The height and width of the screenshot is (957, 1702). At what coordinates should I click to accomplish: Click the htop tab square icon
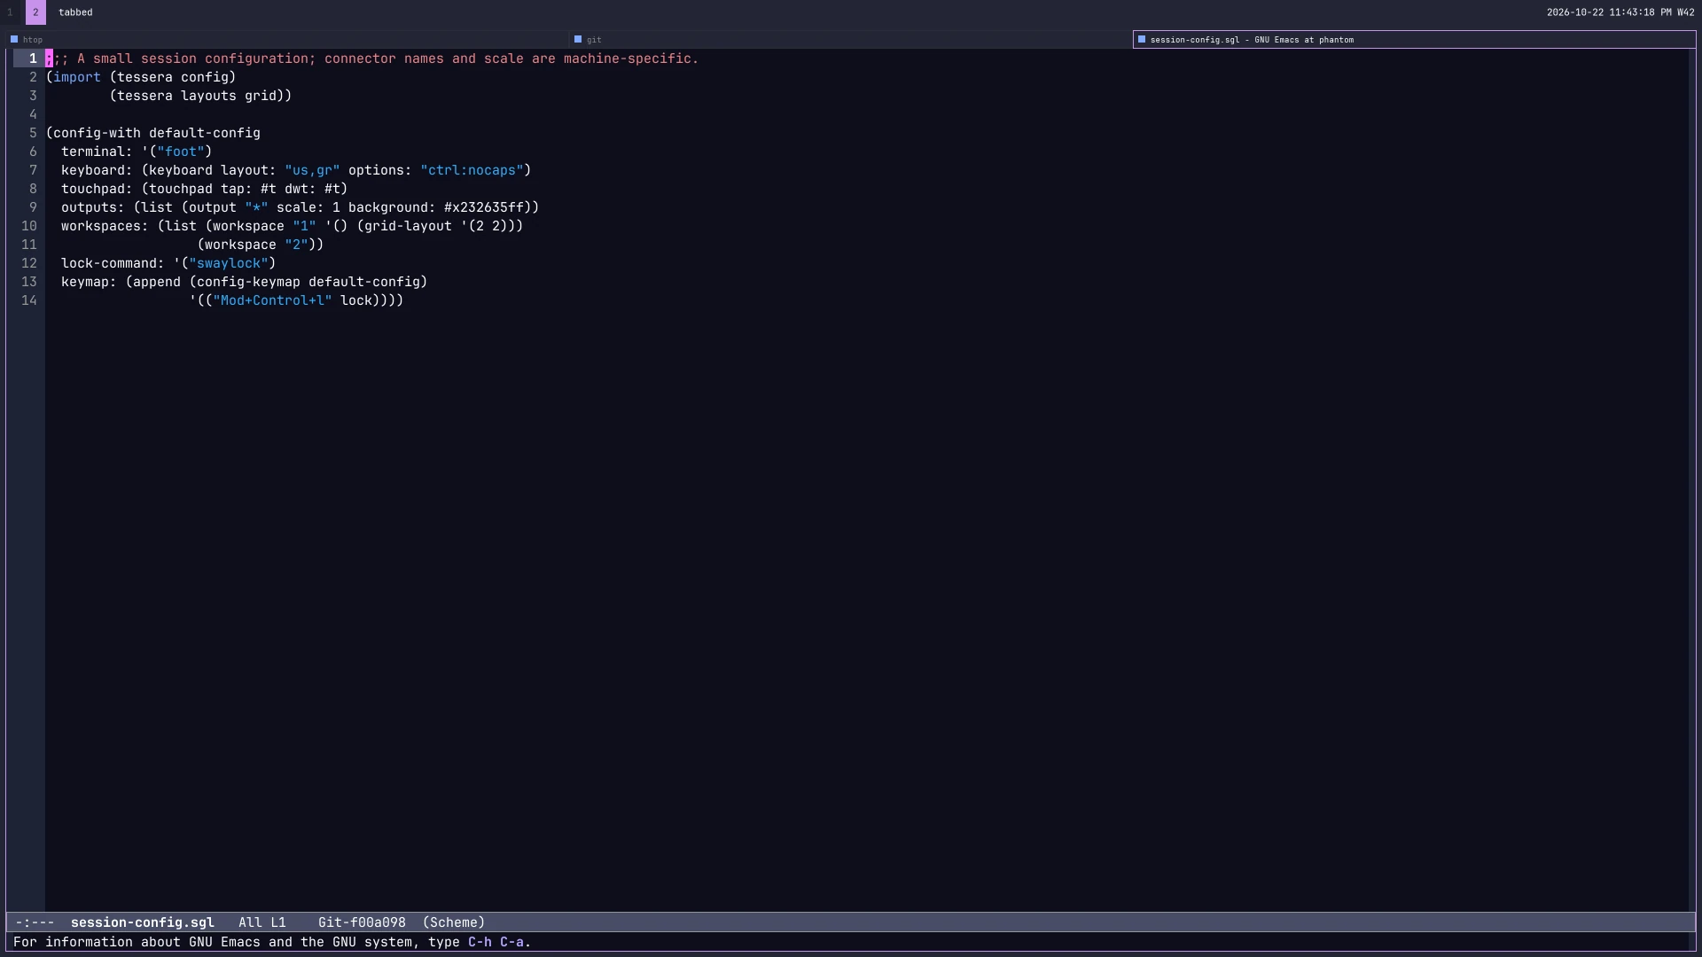[14, 39]
